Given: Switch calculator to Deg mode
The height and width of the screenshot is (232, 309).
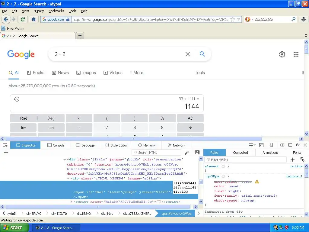Looking at the screenshot, I should [x=51, y=118].
